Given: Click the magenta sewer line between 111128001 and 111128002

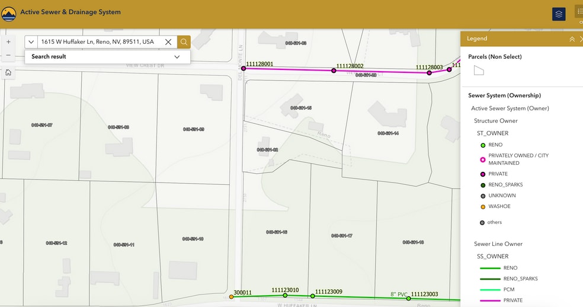Looking at the screenshot, I should point(289,69).
